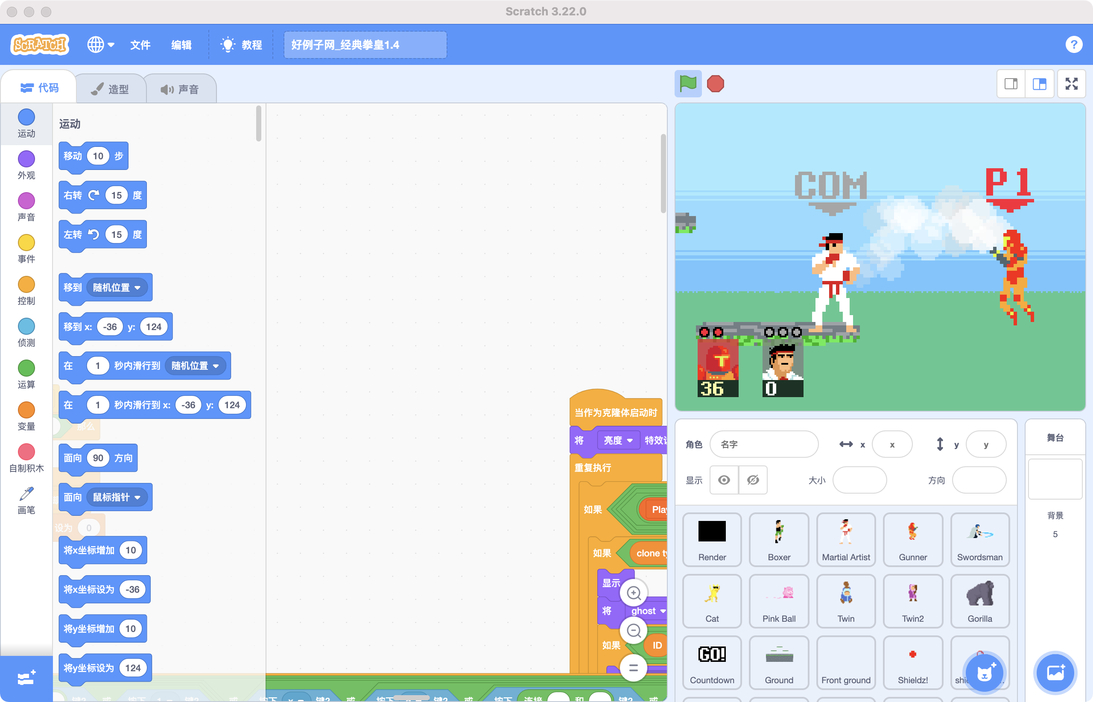Screen dimensions: 1093x702
Task: Switch to the 代码 tab
Action: pos(39,88)
